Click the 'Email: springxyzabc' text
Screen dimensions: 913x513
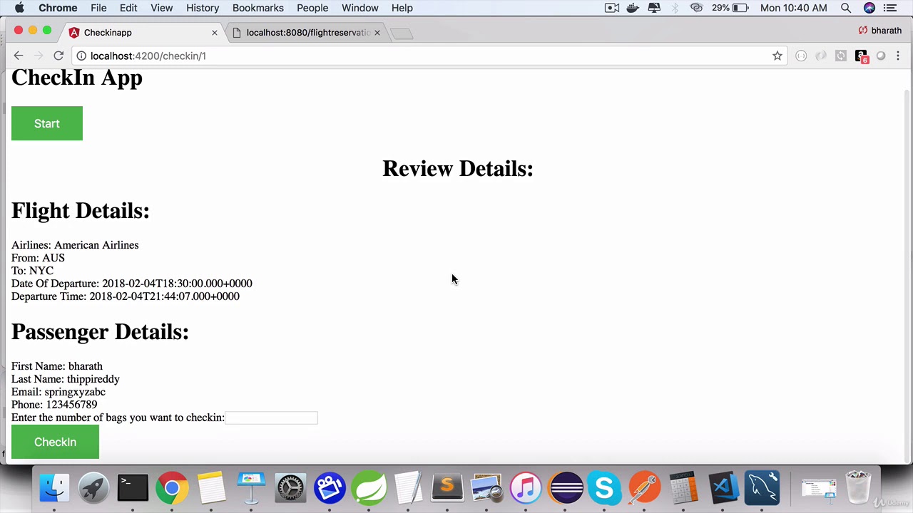(58, 392)
